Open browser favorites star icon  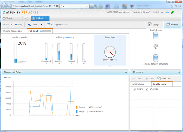click(x=176, y=6)
